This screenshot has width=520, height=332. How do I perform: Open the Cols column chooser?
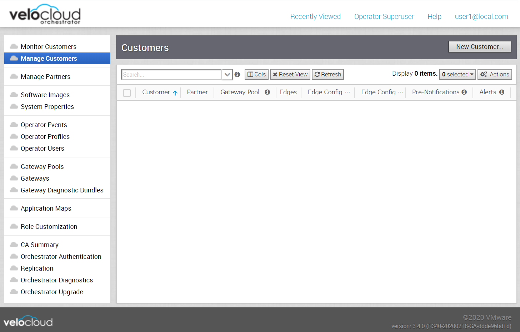[x=256, y=74]
